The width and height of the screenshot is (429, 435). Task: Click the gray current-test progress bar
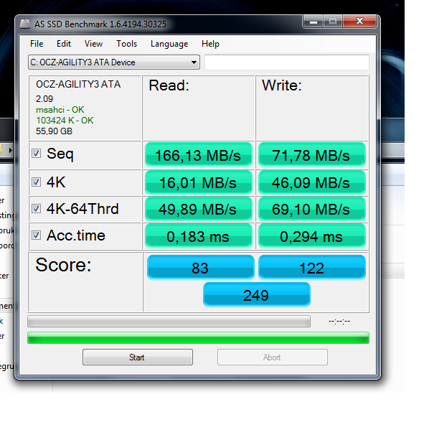169,322
